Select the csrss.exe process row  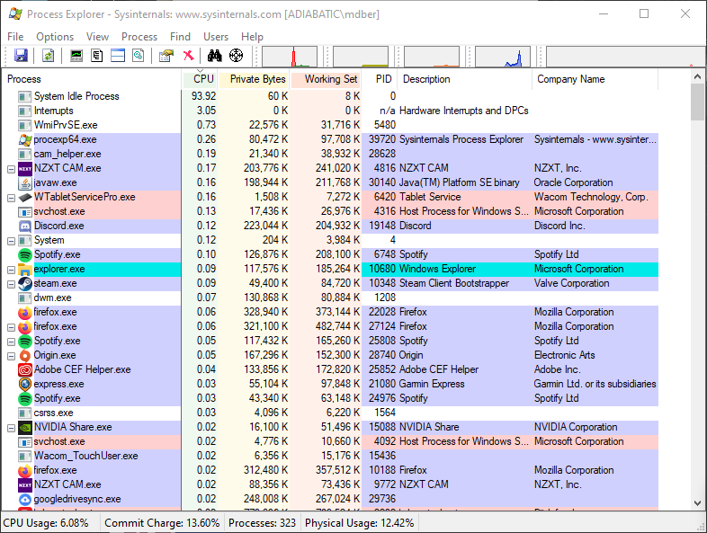click(x=330, y=413)
